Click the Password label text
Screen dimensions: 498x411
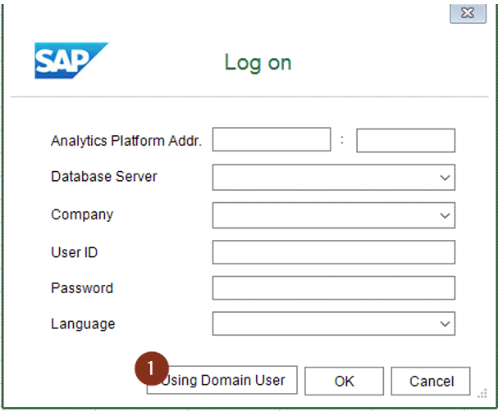pyautogui.click(x=82, y=288)
